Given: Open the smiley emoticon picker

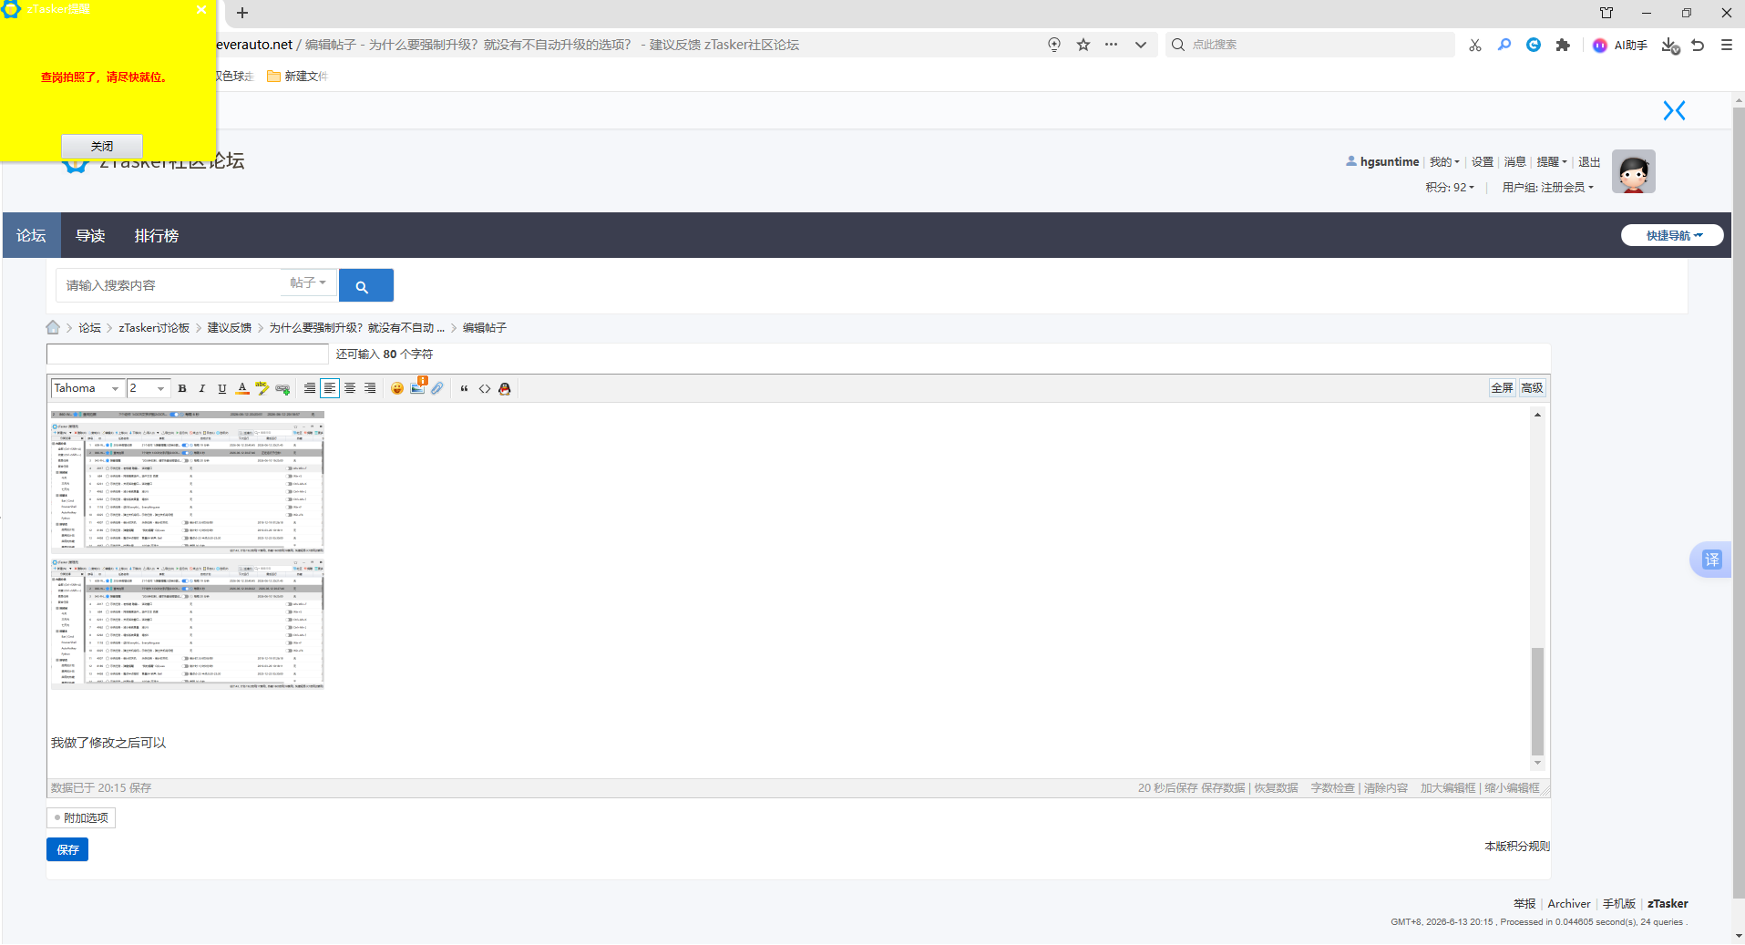Looking at the screenshot, I should pyautogui.click(x=397, y=388).
